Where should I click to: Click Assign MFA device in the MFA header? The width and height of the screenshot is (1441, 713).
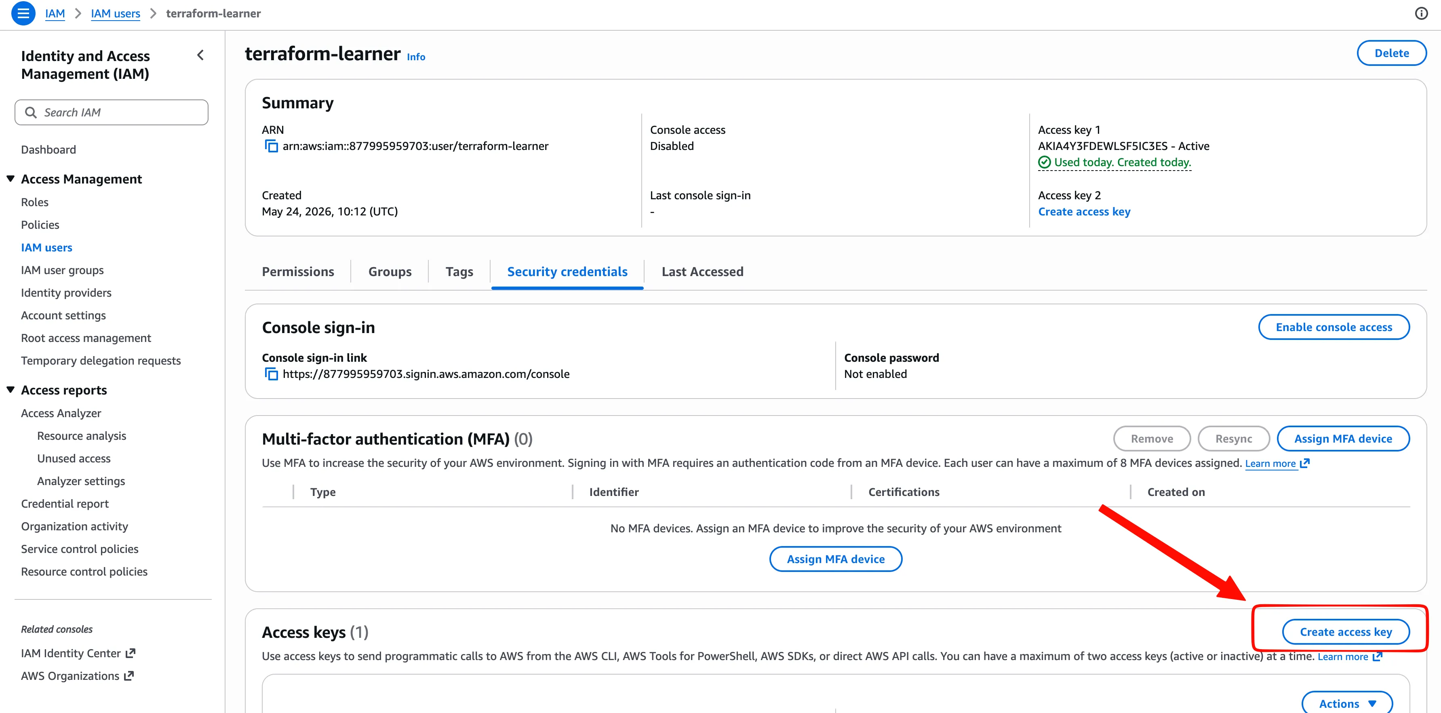pos(1342,439)
